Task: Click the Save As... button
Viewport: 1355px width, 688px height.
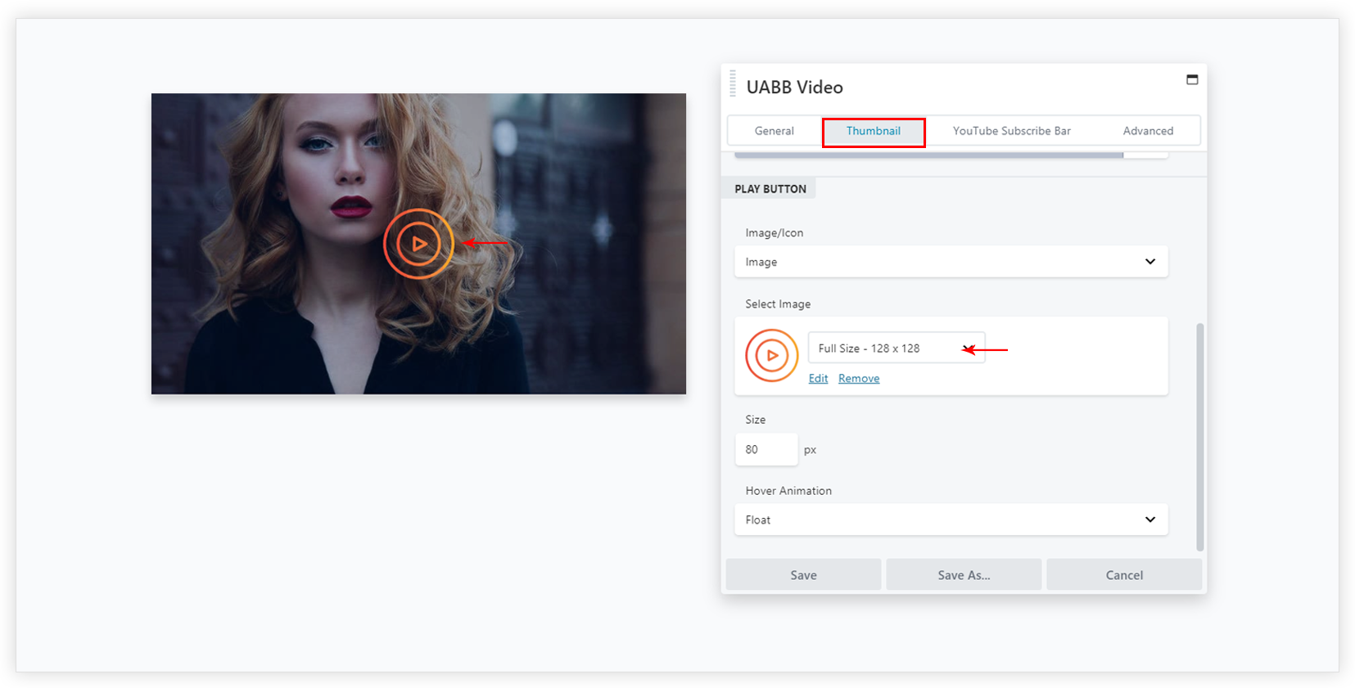Action: coord(964,575)
